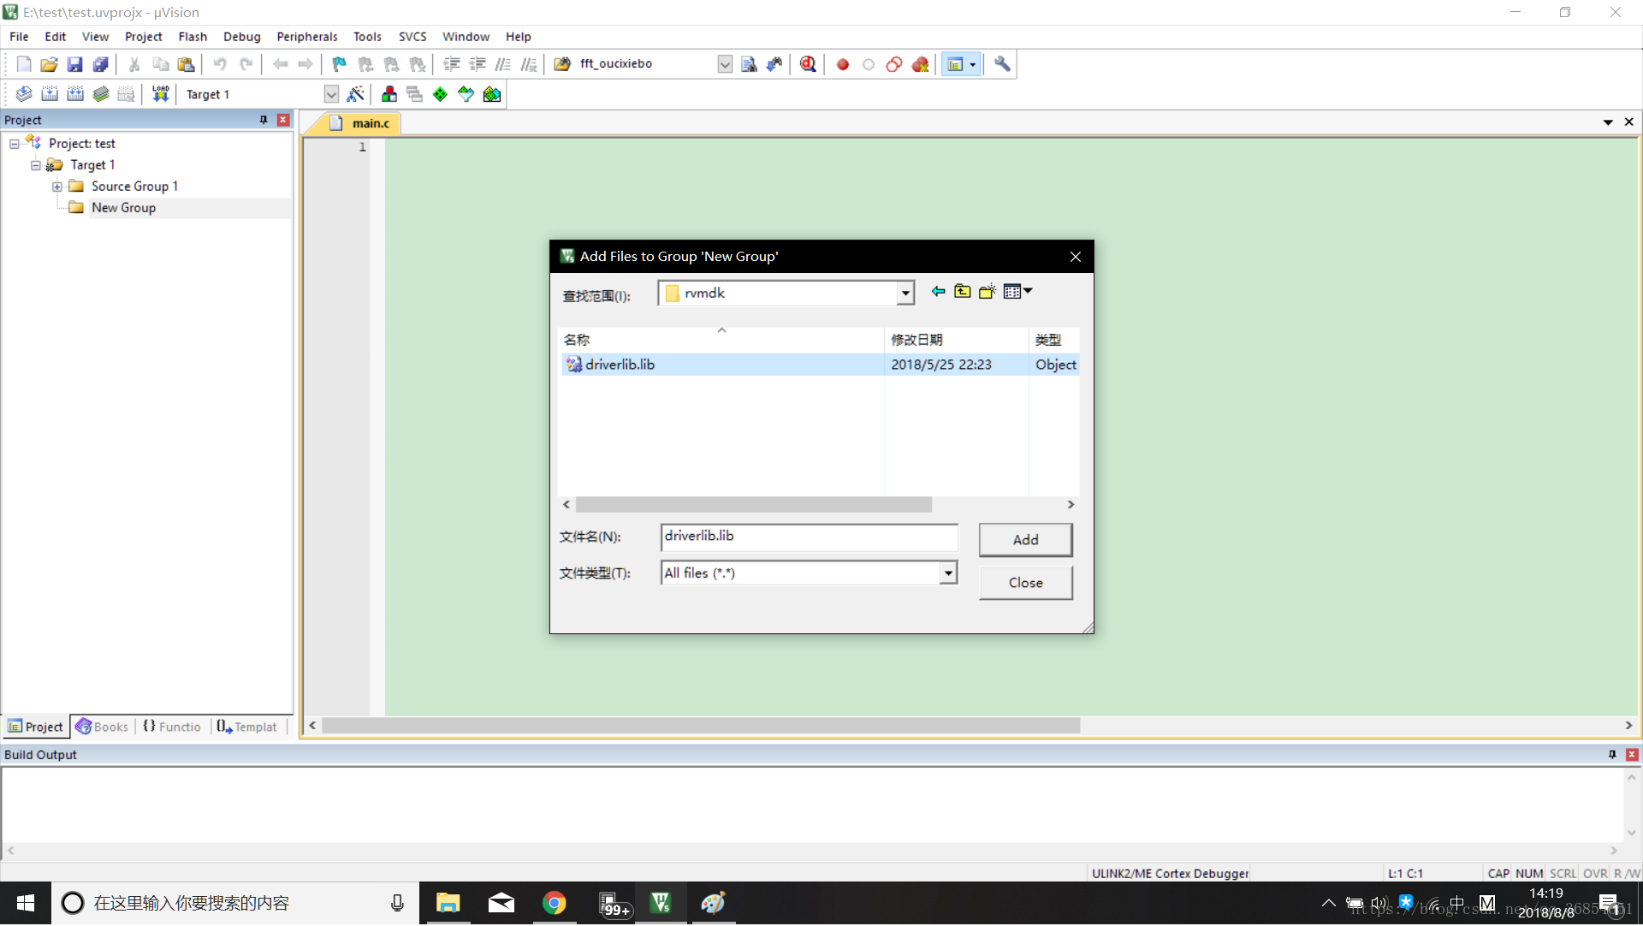
Task: Go back to previous folder in dialog
Action: (938, 292)
